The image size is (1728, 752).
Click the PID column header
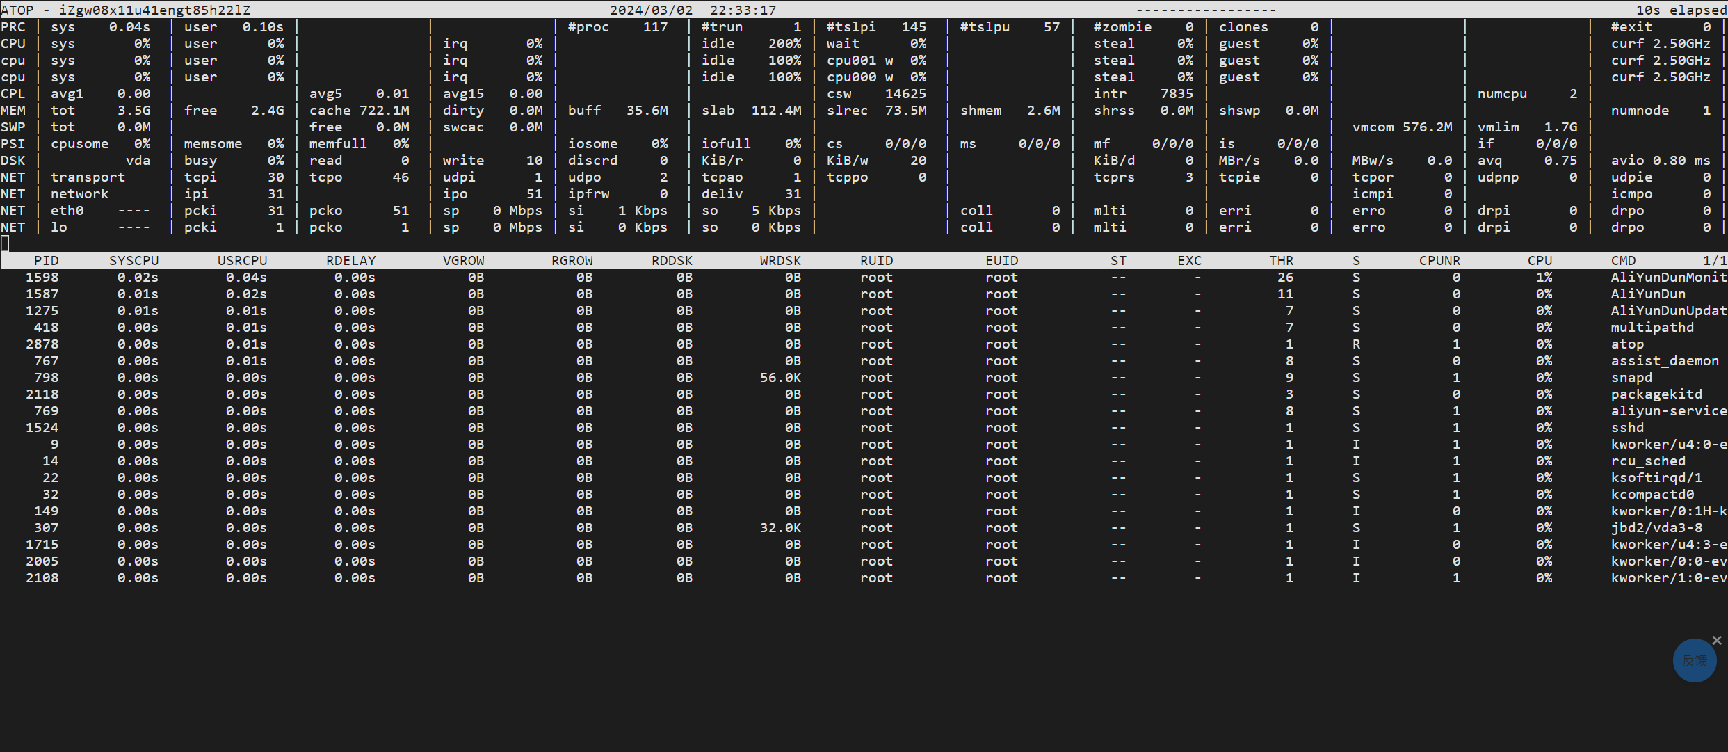tap(46, 260)
